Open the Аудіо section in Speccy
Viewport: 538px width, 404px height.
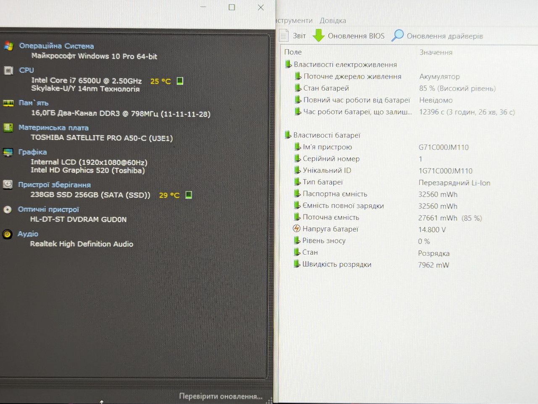point(28,234)
